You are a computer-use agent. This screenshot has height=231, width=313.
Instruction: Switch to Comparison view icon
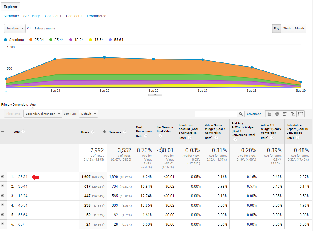click(x=293, y=114)
